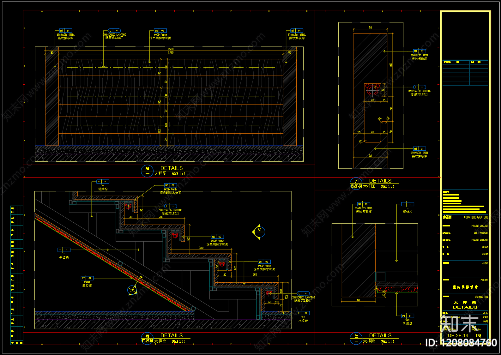501x355 pixels.
Task: Click the "CLIENT" label in the title block
Action: (486, 263)
